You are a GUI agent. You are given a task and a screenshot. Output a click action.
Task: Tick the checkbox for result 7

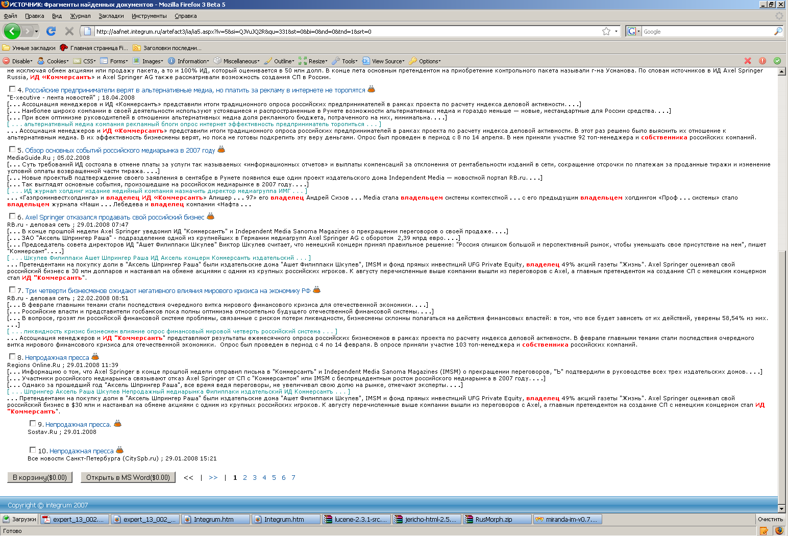pos(12,289)
